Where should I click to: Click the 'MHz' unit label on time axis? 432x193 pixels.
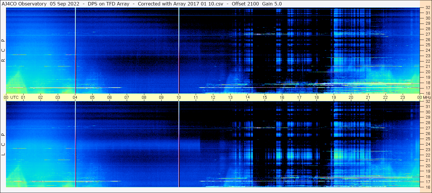pos(427,97)
